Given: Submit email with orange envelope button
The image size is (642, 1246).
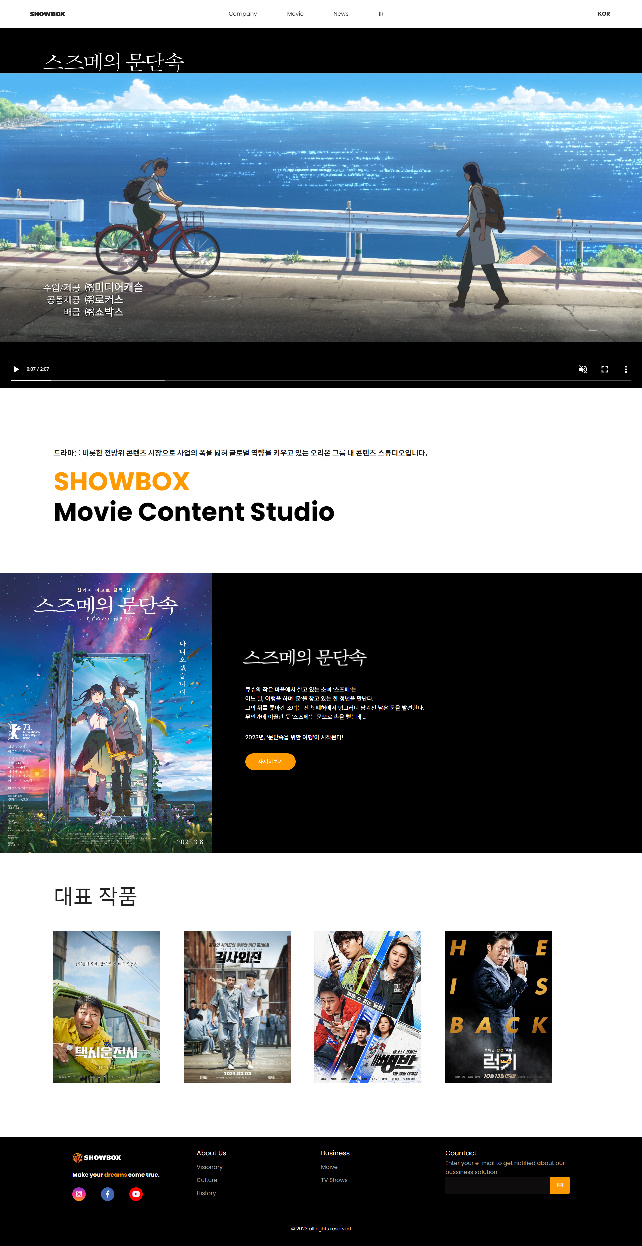Looking at the screenshot, I should (x=560, y=1185).
